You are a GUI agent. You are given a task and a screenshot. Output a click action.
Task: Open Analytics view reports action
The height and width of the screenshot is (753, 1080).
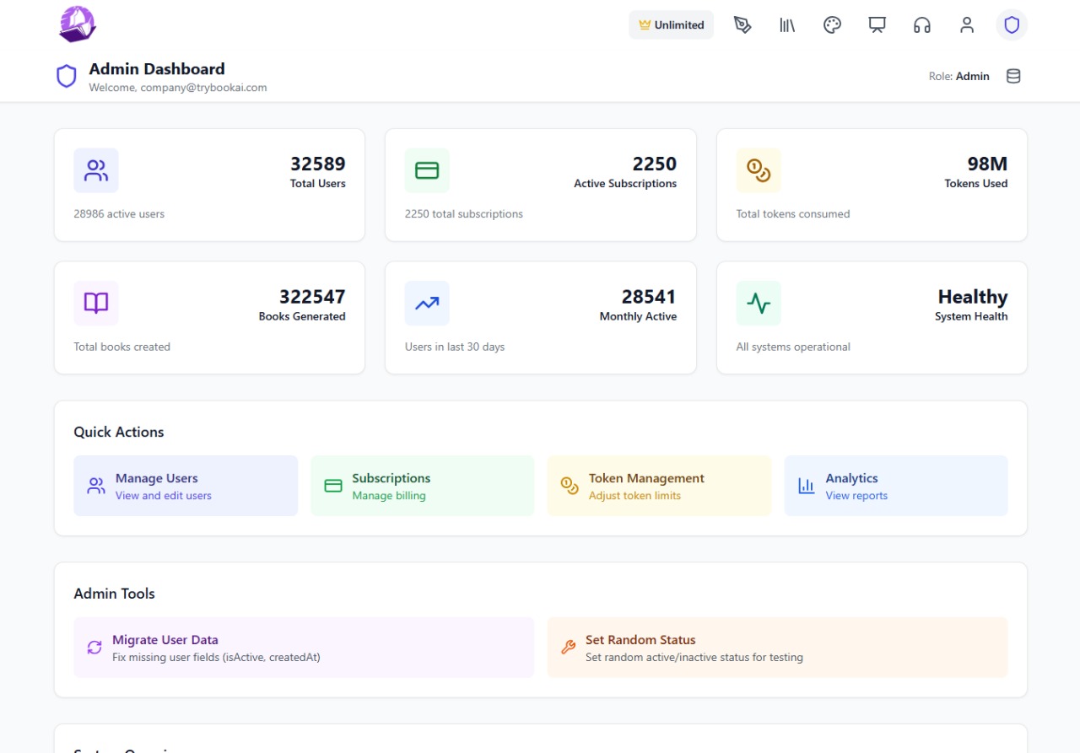(x=895, y=486)
